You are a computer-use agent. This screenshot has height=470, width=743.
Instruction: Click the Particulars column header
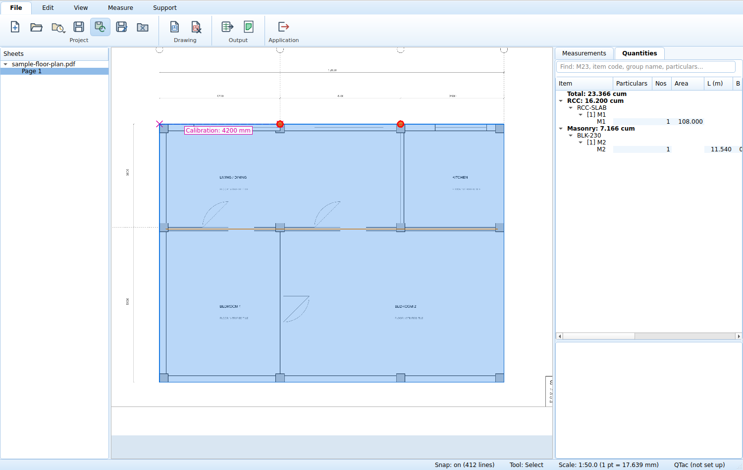pyautogui.click(x=632, y=84)
